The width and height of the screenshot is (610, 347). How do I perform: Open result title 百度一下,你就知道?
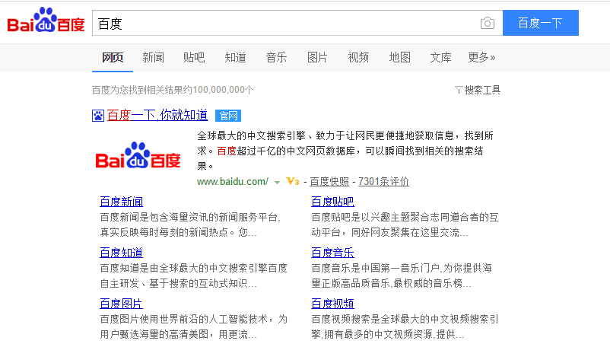coord(157,115)
